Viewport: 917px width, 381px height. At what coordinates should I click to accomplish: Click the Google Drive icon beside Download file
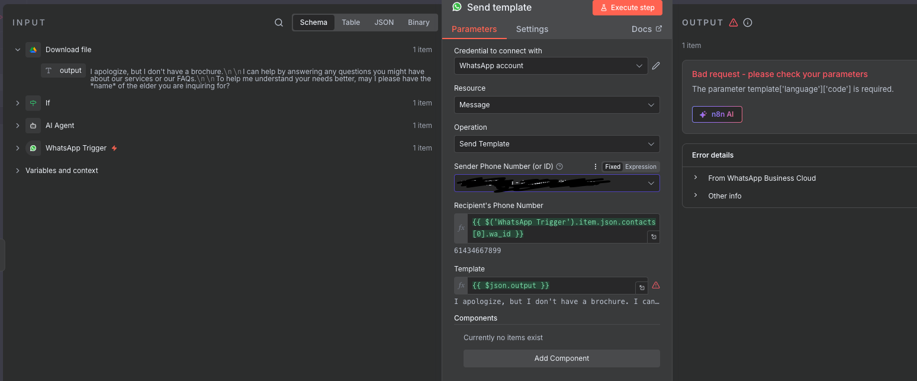coord(33,50)
